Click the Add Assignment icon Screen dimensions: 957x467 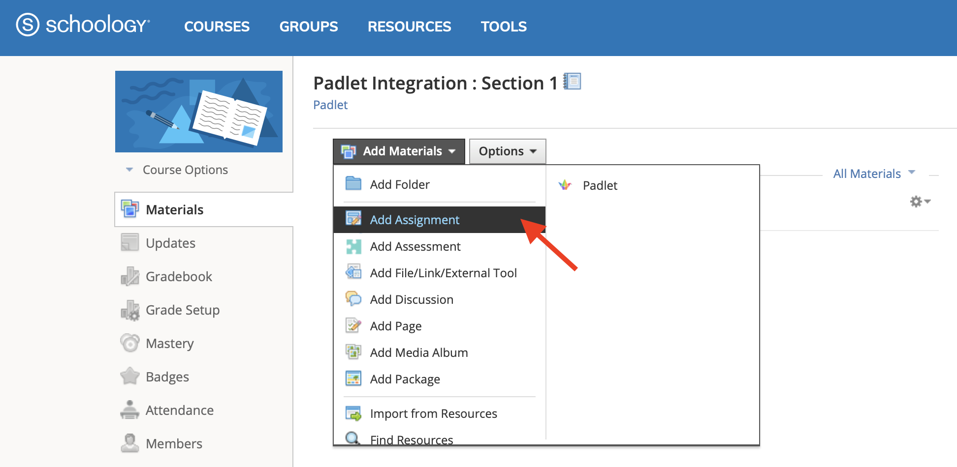353,218
